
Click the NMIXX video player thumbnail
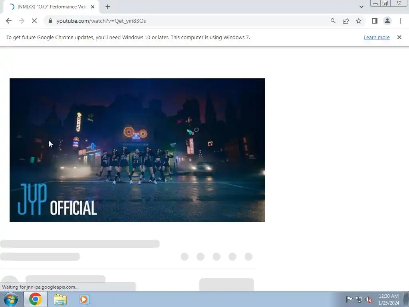tap(137, 150)
